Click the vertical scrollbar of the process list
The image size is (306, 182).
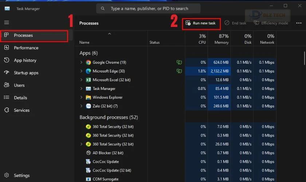pos(304,58)
